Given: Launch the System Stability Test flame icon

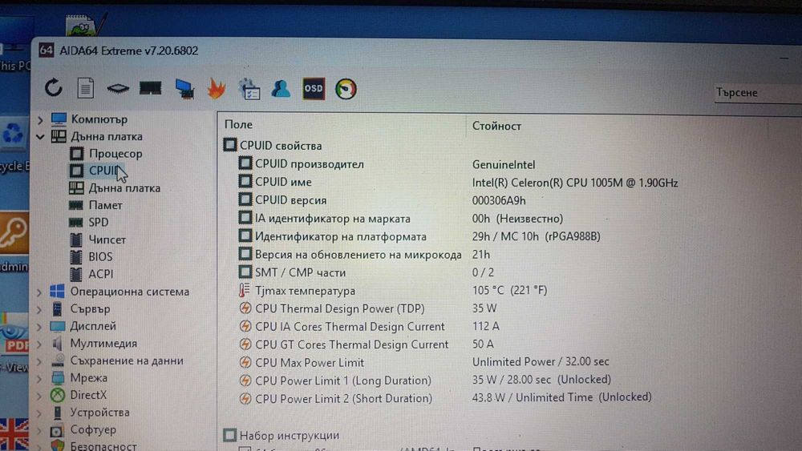Looking at the screenshot, I should tap(217, 88).
